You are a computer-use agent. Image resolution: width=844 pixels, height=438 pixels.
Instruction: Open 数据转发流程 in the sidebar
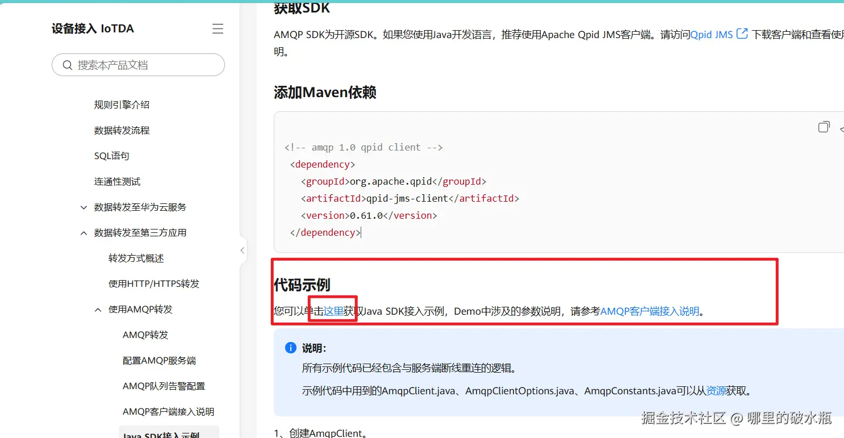coord(122,130)
